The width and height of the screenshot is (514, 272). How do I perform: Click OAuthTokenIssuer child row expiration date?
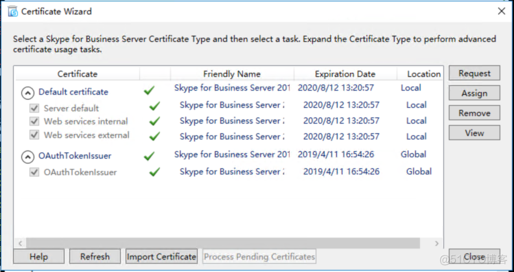(341, 172)
